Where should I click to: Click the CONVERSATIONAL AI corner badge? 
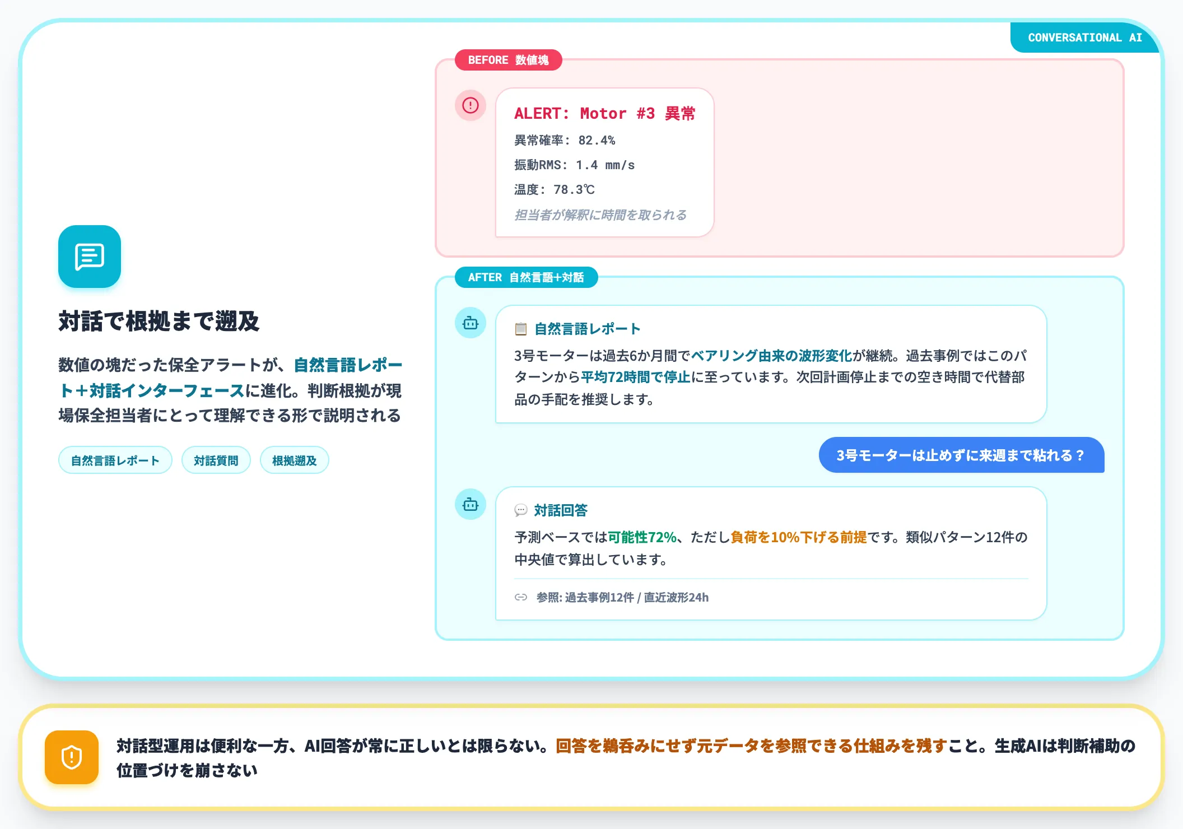pos(1084,38)
